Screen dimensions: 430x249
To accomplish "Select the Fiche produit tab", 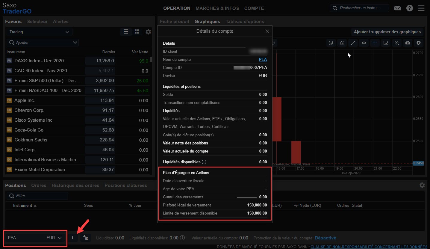I will pyautogui.click(x=175, y=22).
